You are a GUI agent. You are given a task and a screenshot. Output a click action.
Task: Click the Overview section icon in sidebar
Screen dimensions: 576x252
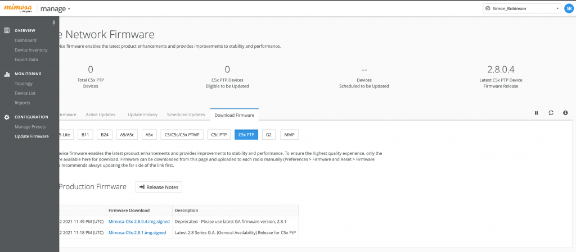tap(7, 30)
